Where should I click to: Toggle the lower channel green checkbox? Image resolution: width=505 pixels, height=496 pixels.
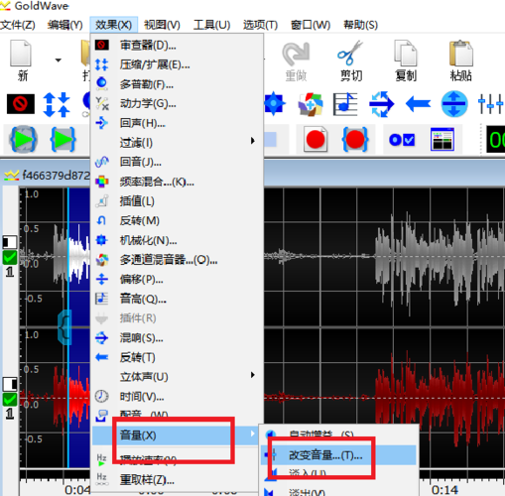(x=10, y=400)
